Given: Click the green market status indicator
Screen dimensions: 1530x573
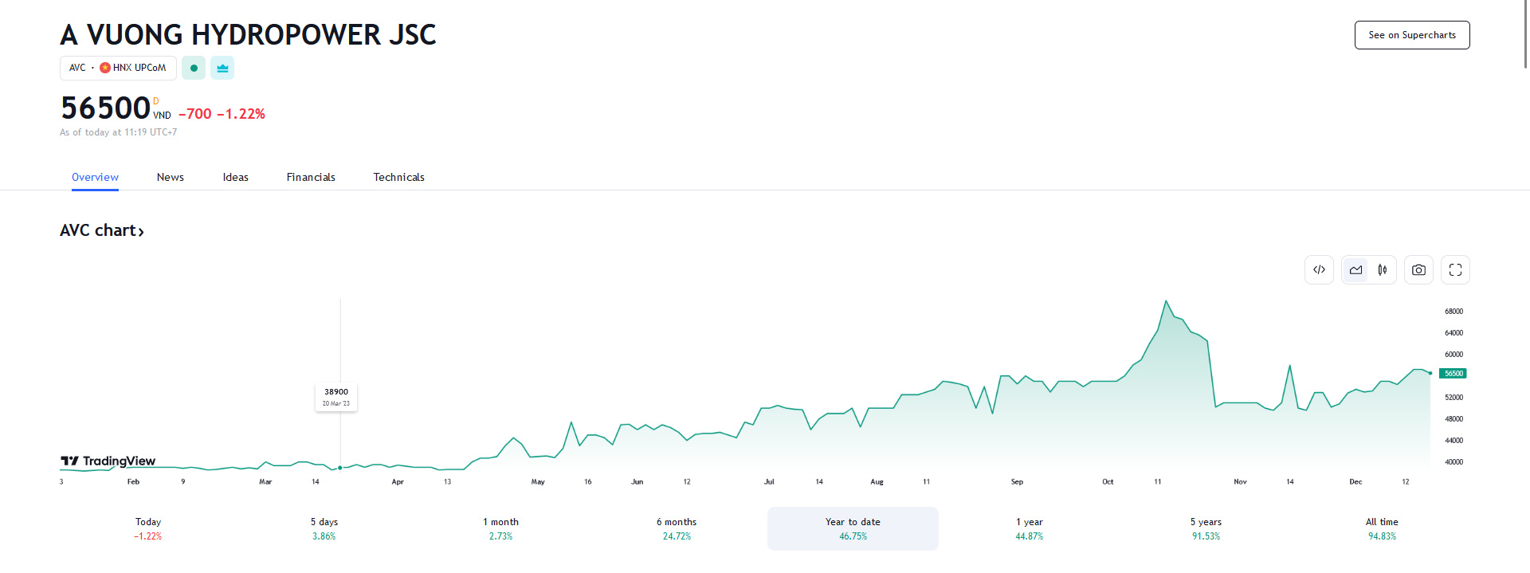Looking at the screenshot, I should (x=194, y=68).
